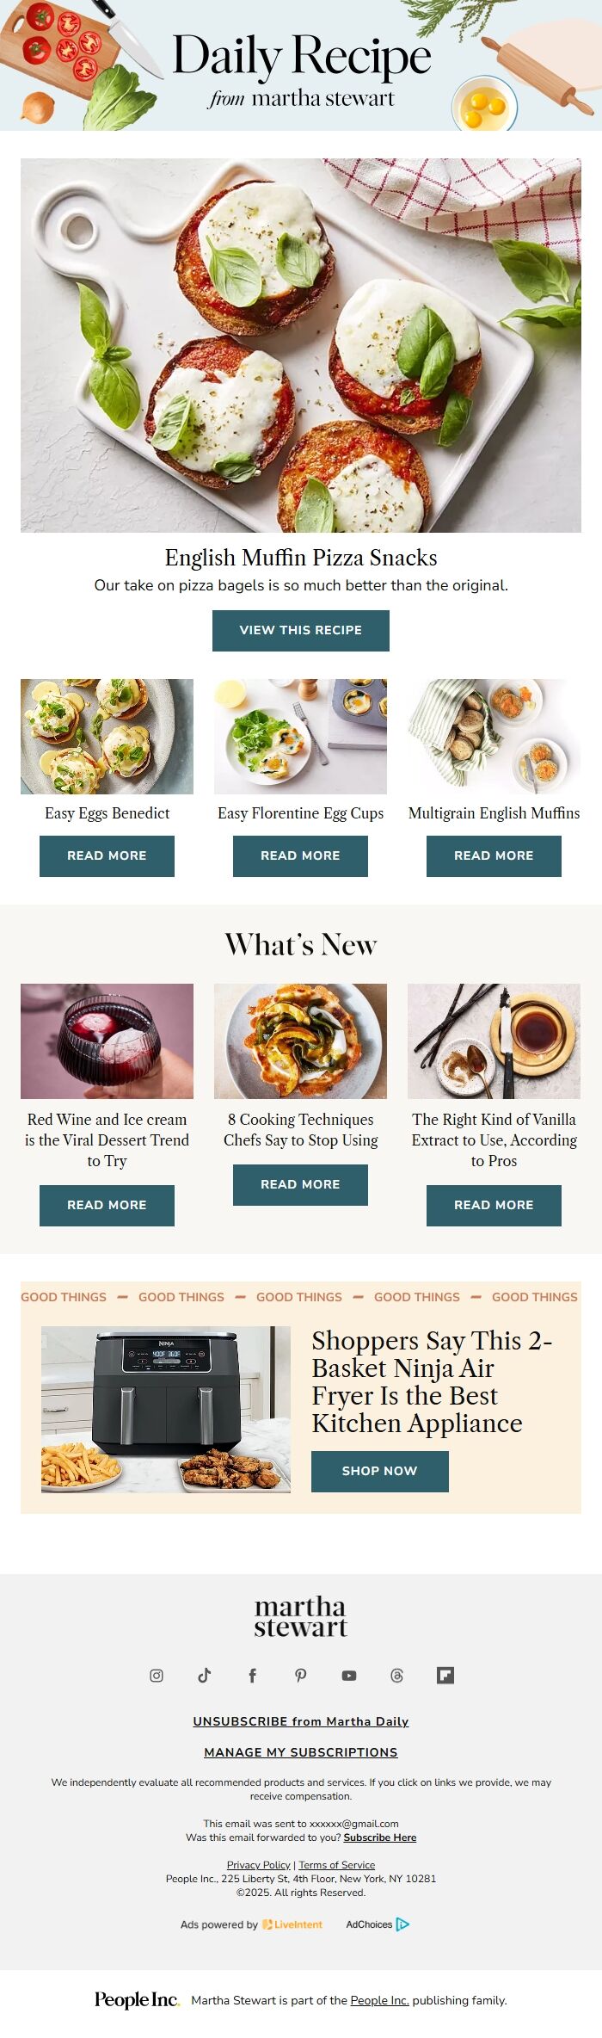Click Shop Now for Ninja Air Fryer

pos(380,1471)
